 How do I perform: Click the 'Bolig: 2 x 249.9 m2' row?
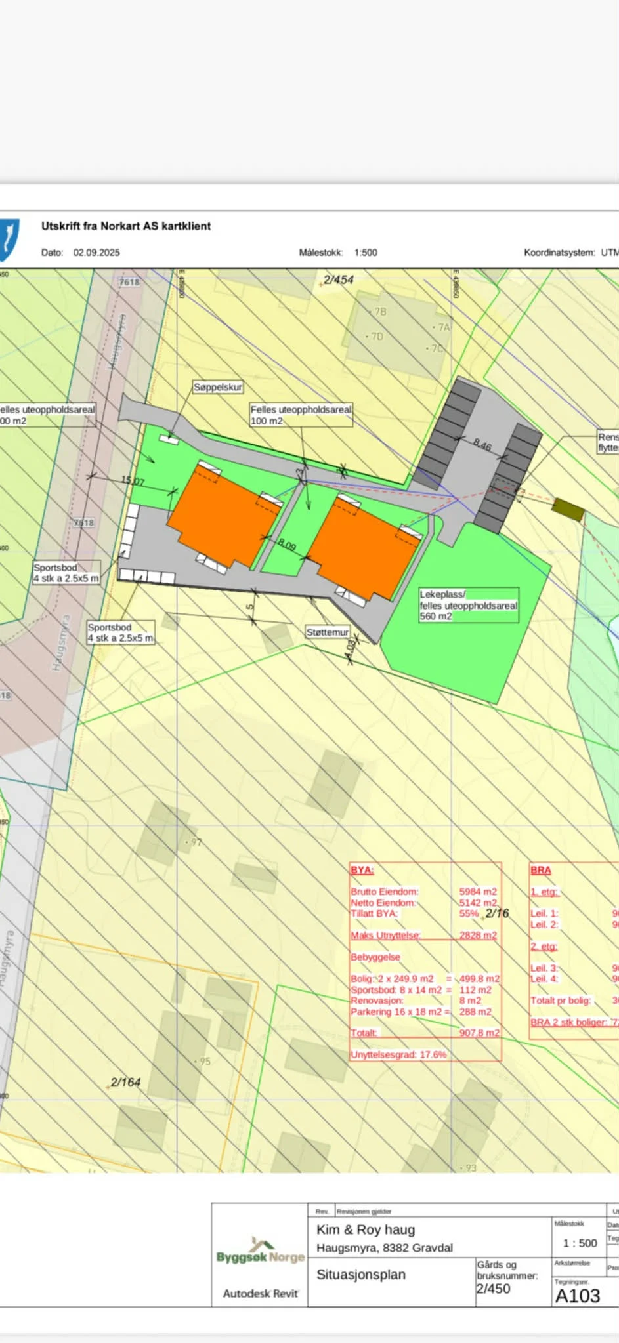pos(425,979)
